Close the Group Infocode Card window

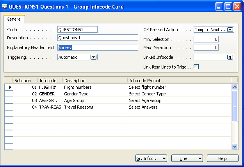237,6
